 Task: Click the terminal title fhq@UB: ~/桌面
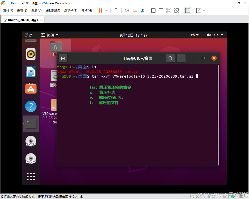[138, 58]
